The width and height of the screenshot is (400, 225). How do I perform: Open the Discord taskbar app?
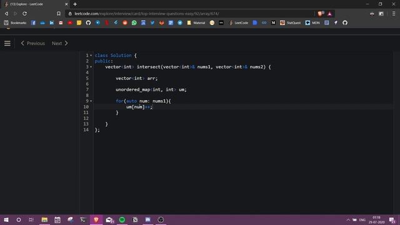pos(148,219)
